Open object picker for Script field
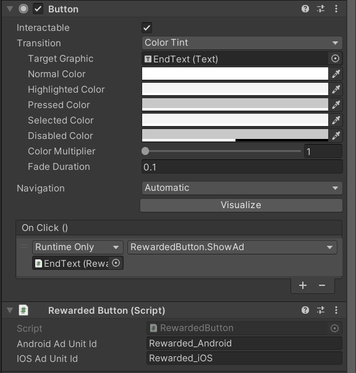Viewport: 356px width, 373px height. pyautogui.click(x=334, y=329)
